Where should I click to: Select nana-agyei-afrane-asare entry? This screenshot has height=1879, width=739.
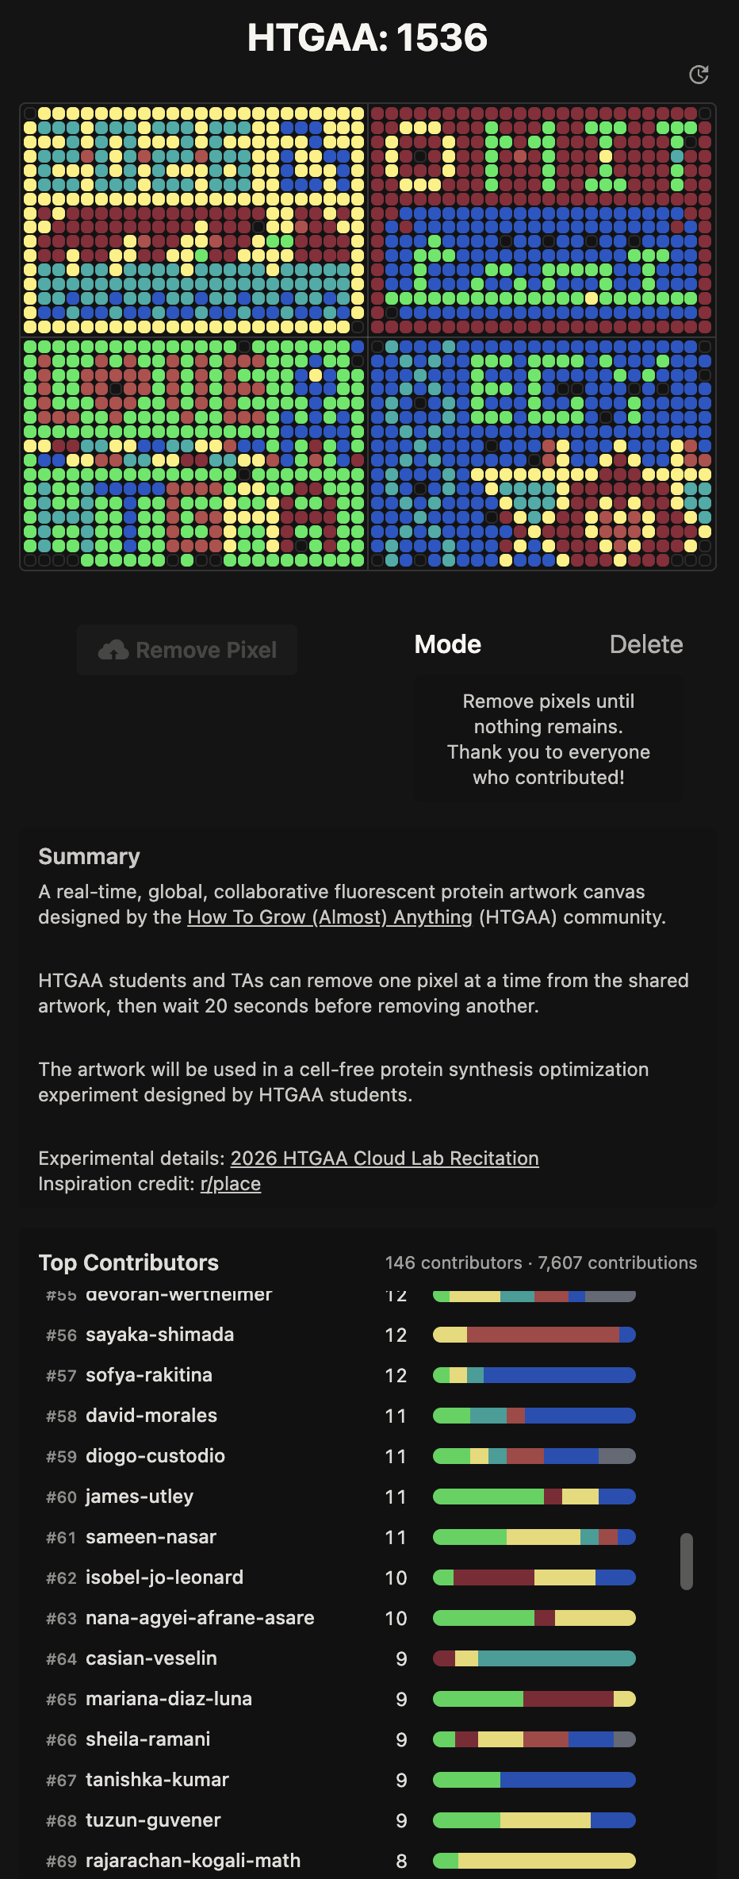(341, 1618)
